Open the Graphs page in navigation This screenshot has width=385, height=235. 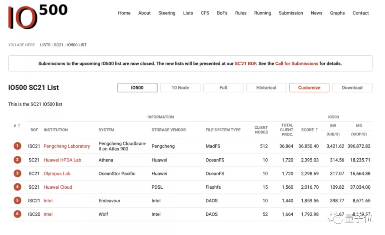coord(337,13)
